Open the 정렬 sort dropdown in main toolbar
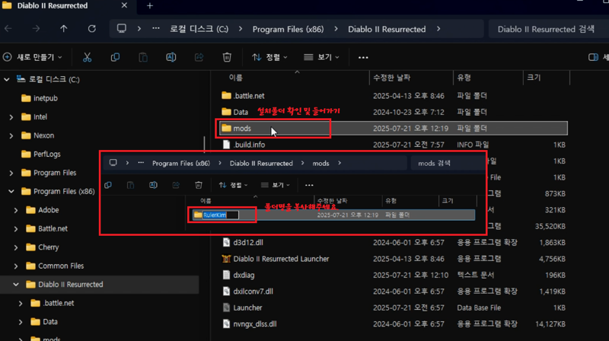This screenshot has height=341, width=609. (270, 58)
